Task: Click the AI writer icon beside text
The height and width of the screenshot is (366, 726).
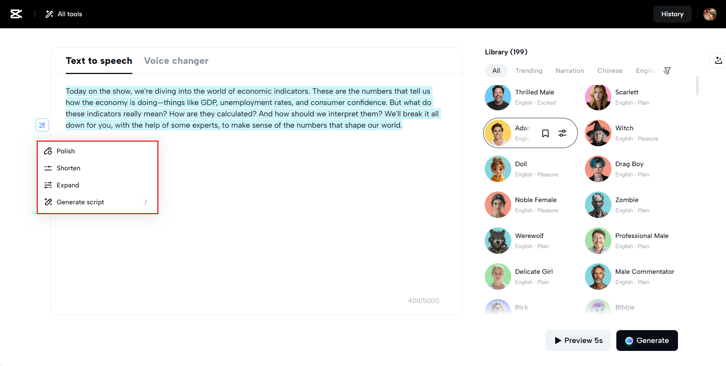Action: [42, 125]
